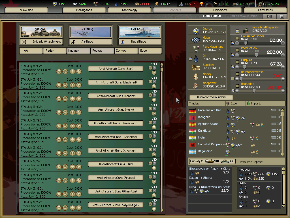Tick the box beside Reinforcements label

[237, 74]
